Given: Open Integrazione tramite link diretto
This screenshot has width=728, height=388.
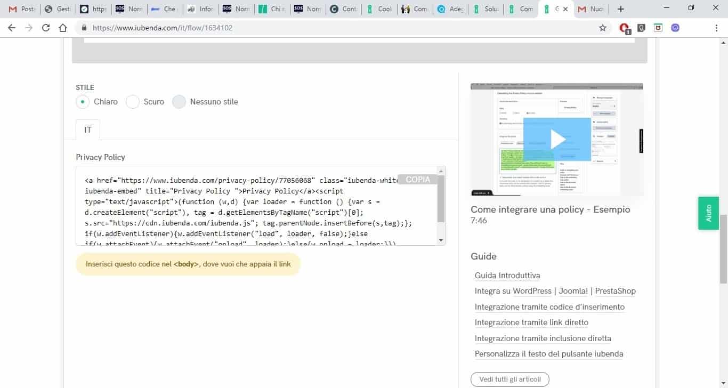Looking at the screenshot, I should (531, 322).
